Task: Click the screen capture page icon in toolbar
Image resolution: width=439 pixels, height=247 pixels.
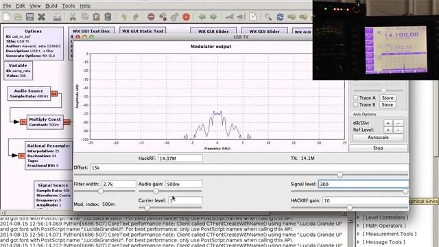Action: 253,16
